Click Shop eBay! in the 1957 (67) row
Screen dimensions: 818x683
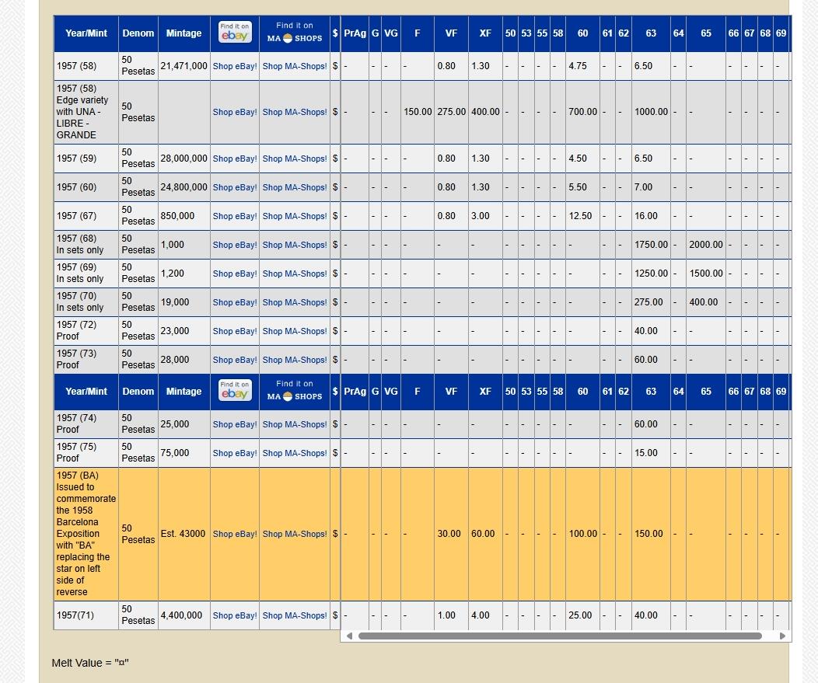(x=235, y=216)
